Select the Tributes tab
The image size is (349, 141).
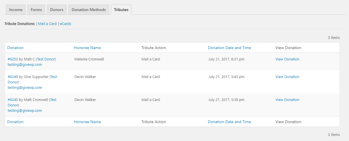(121, 10)
